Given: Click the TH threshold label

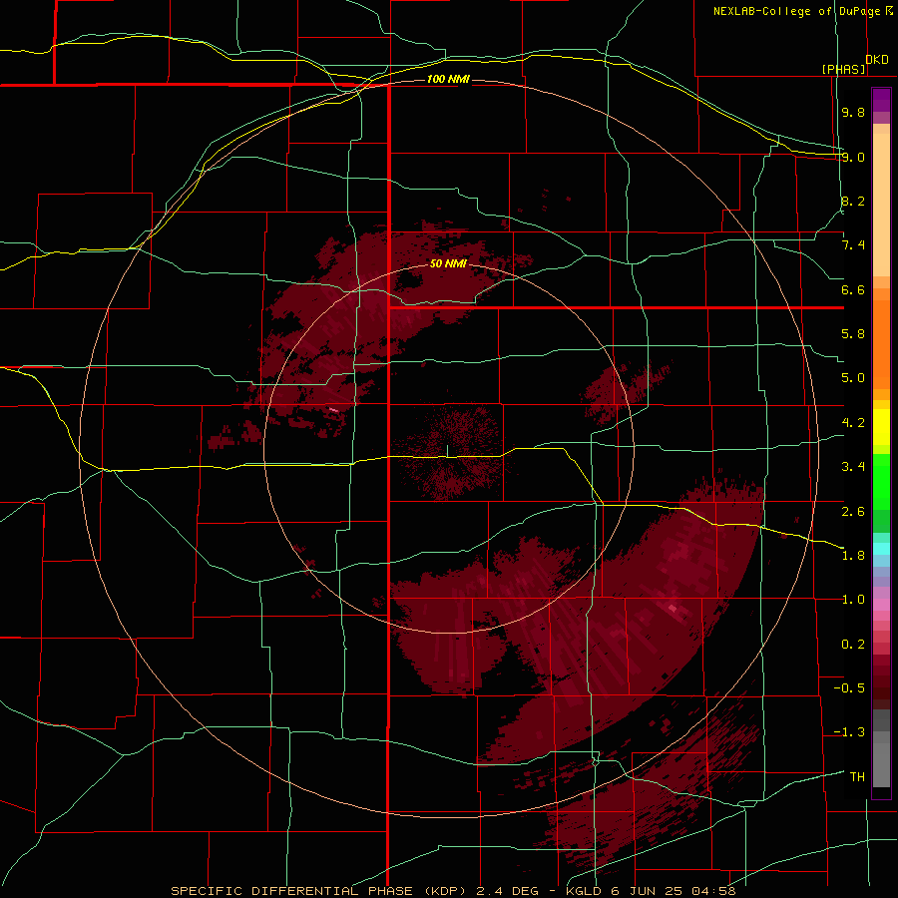Looking at the screenshot, I should click(857, 777).
